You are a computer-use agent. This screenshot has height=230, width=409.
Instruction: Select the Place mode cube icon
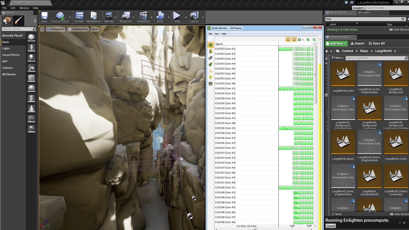(7, 21)
